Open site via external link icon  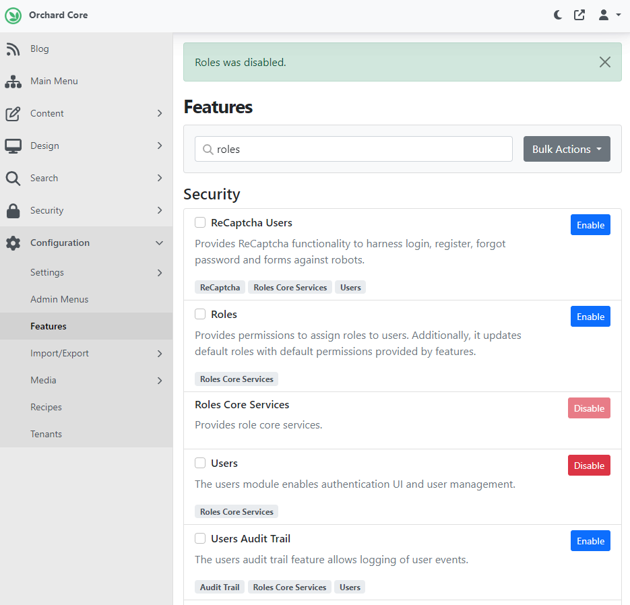[x=579, y=15]
